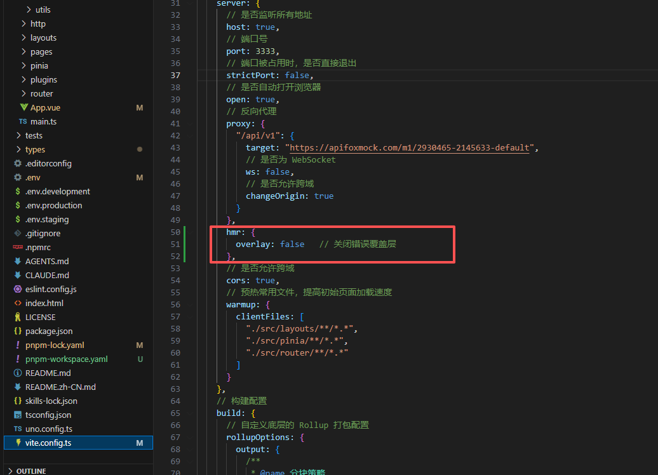The width and height of the screenshot is (658, 475).
Task: Expand the types folder chevron
Action: coord(18,149)
